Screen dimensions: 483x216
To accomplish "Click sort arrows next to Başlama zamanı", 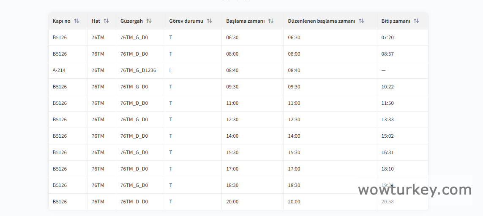I will click(271, 21).
